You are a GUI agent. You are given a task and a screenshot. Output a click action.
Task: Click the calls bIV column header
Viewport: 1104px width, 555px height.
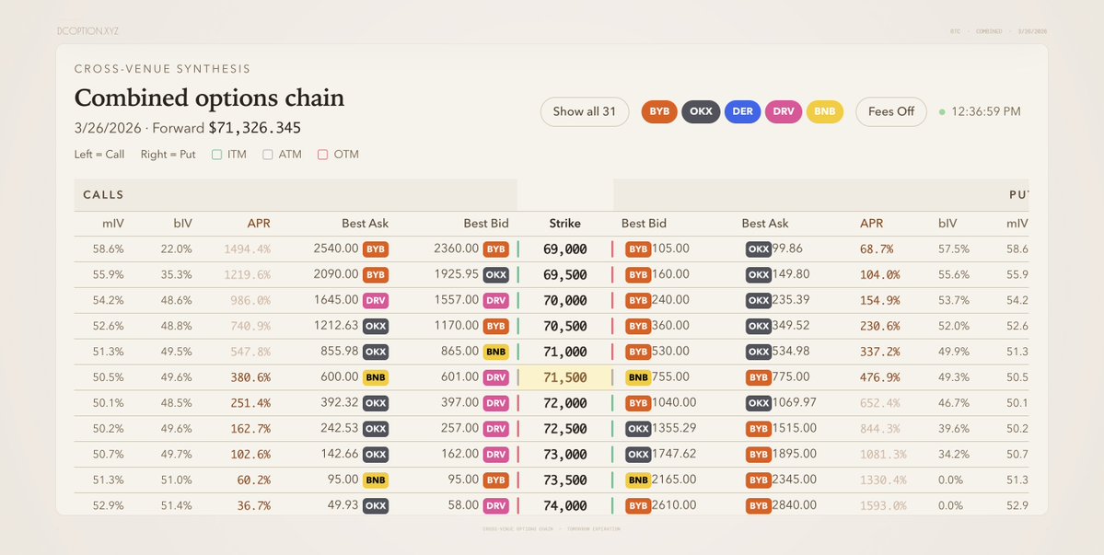point(182,224)
